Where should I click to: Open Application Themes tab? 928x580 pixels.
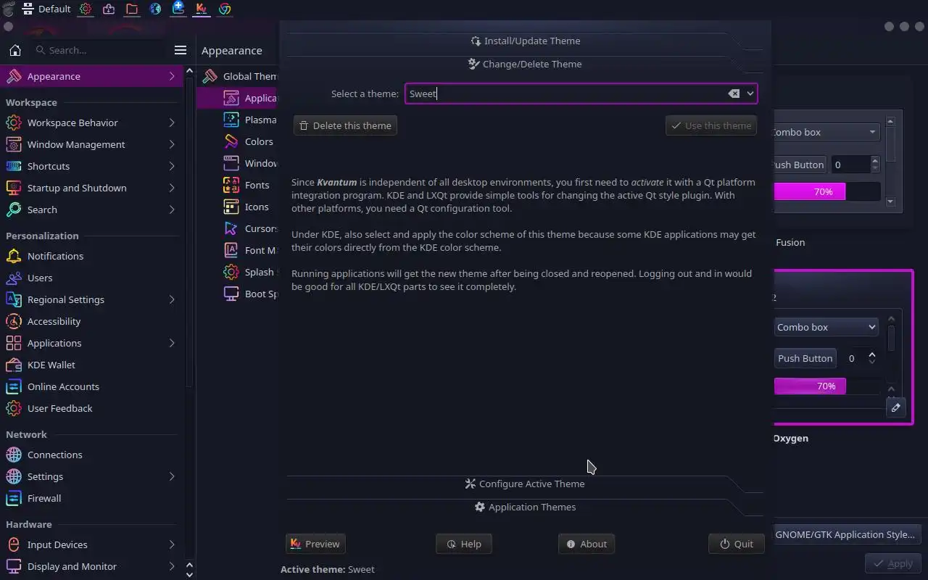tap(525, 507)
